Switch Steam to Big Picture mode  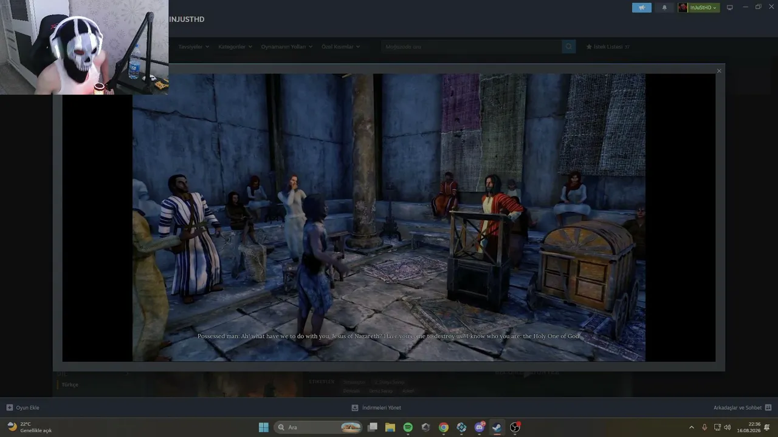pyautogui.click(x=730, y=7)
